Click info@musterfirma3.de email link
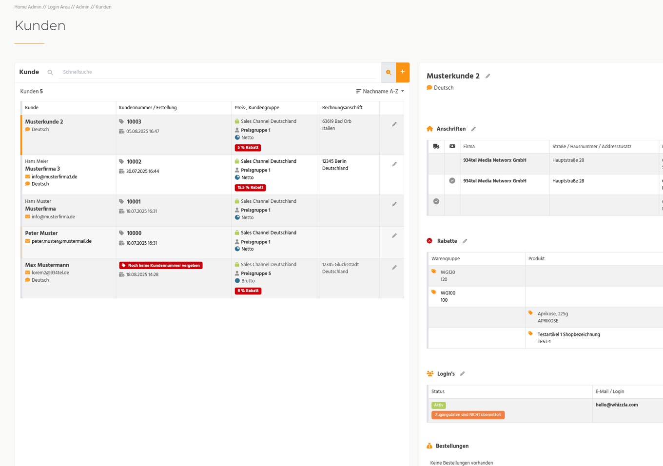 click(x=54, y=177)
